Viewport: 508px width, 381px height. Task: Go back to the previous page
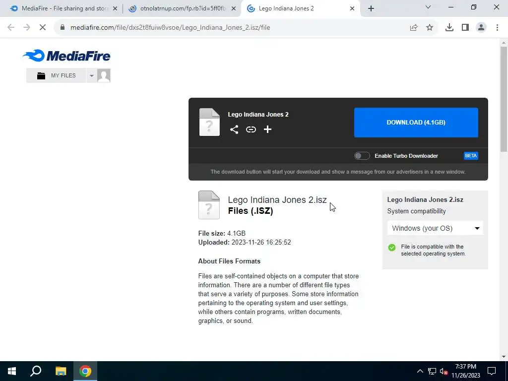(x=11, y=28)
